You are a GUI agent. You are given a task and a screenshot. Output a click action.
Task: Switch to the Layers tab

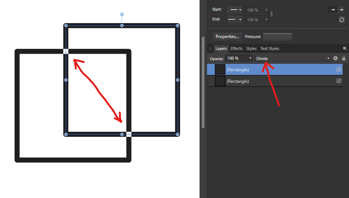point(221,48)
